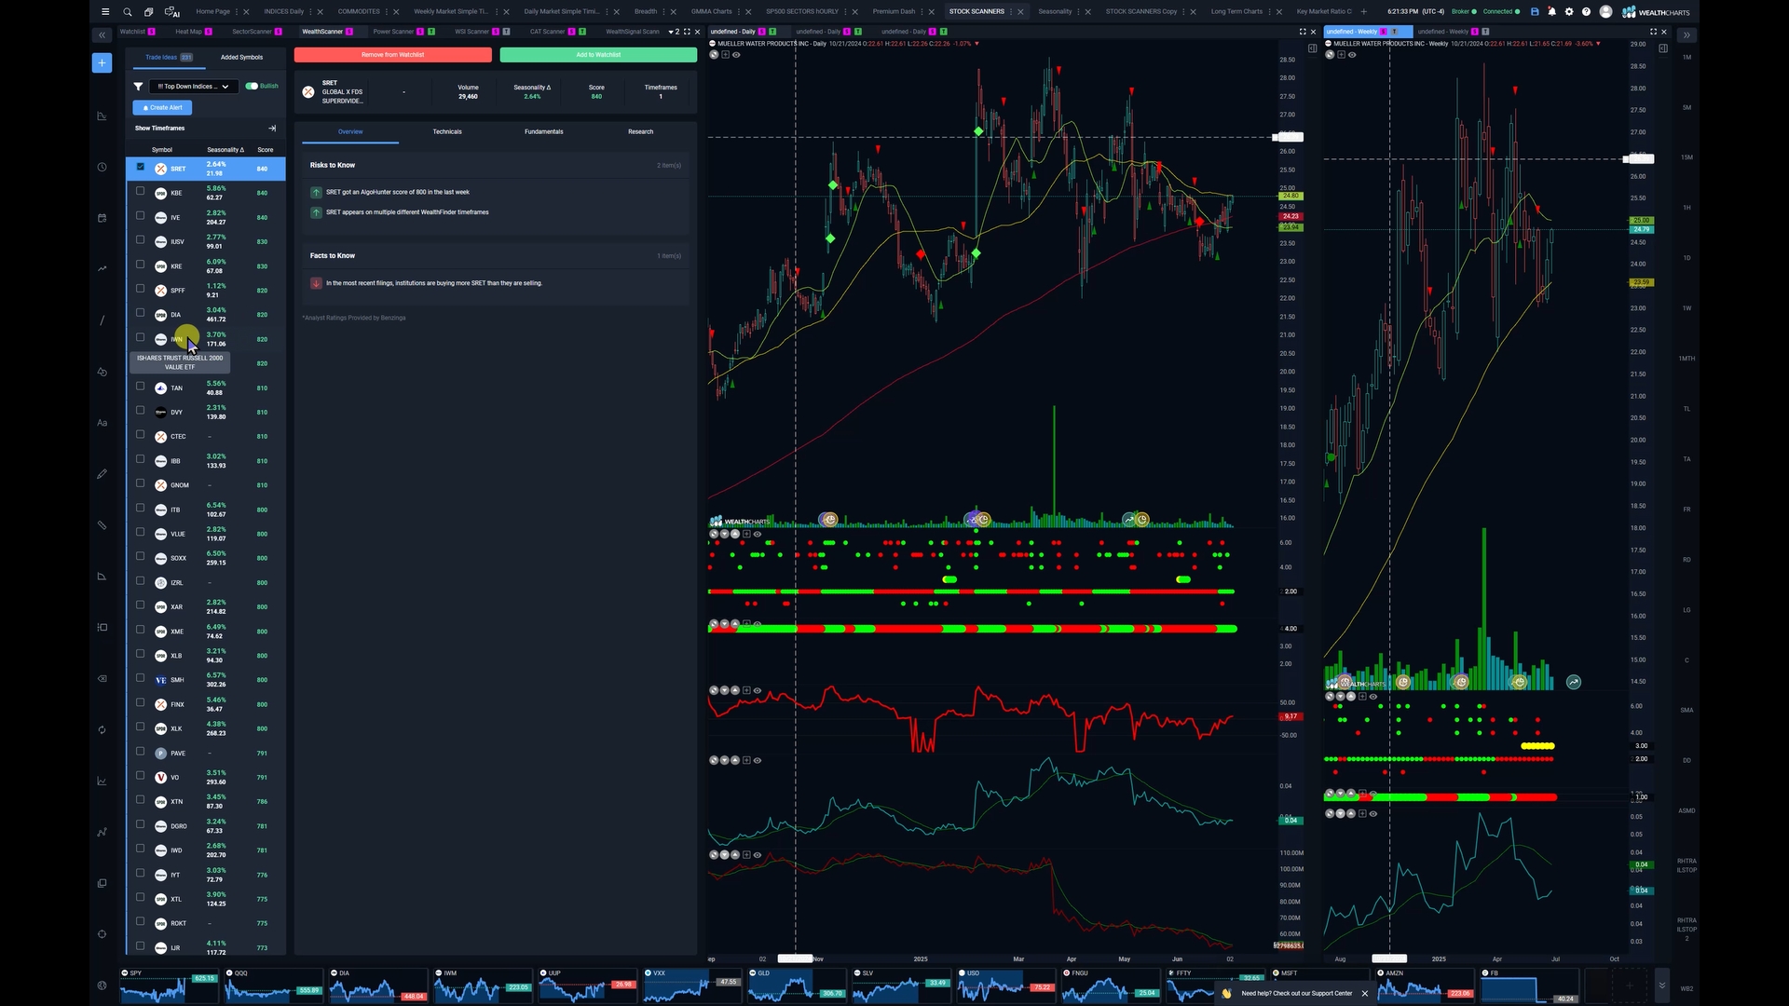Image resolution: width=1789 pixels, height=1006 pixels.
Task: Open the Top Down Indices dropdown
Action: (193, 87)
